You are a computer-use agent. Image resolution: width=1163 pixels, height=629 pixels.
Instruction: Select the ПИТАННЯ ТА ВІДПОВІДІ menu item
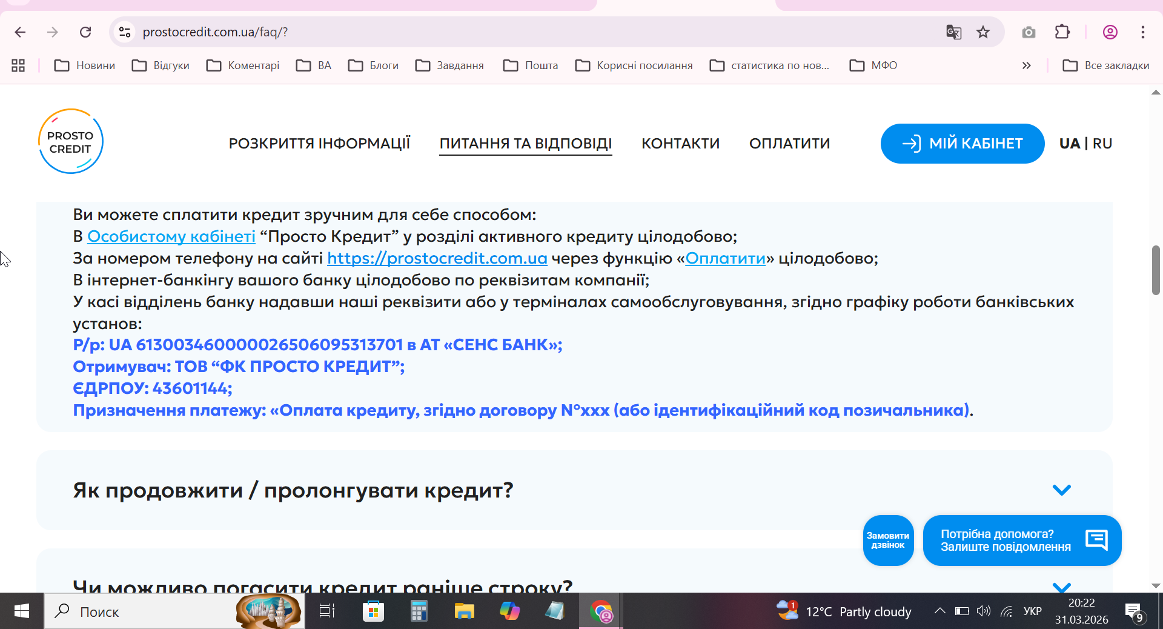(x=526, y=144)
